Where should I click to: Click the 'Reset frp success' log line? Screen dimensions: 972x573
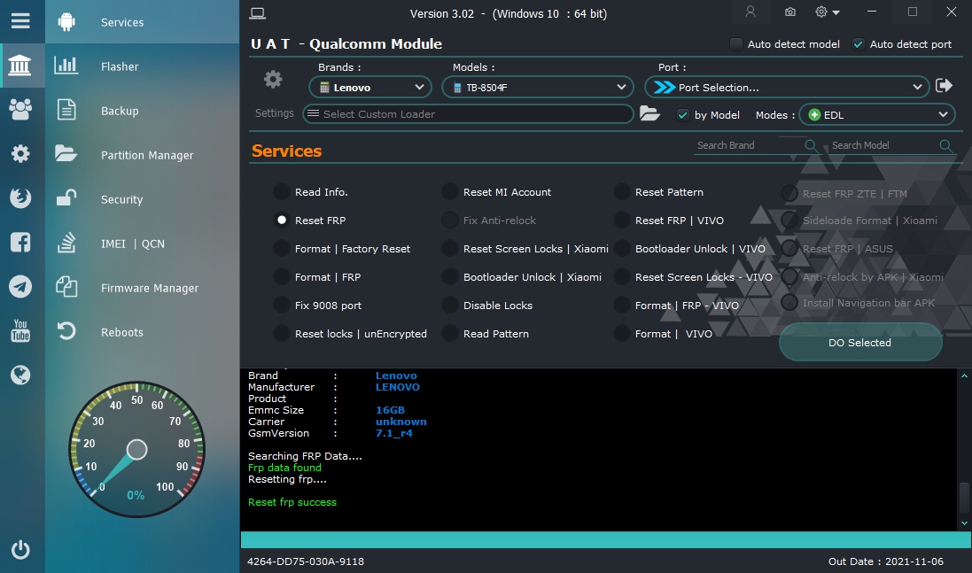coord(292,502)
